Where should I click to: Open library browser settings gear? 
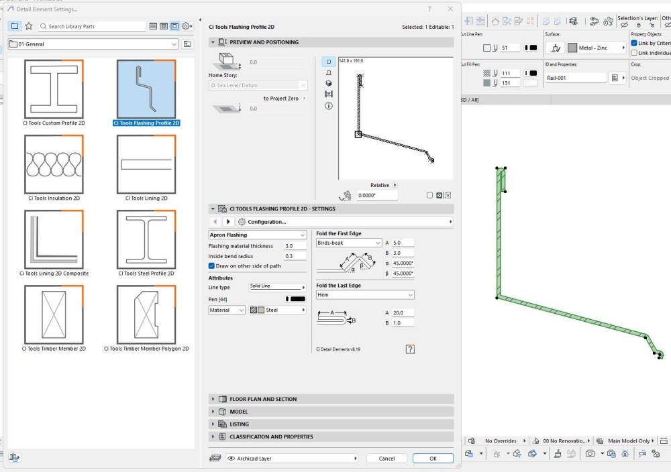(187, 26)
